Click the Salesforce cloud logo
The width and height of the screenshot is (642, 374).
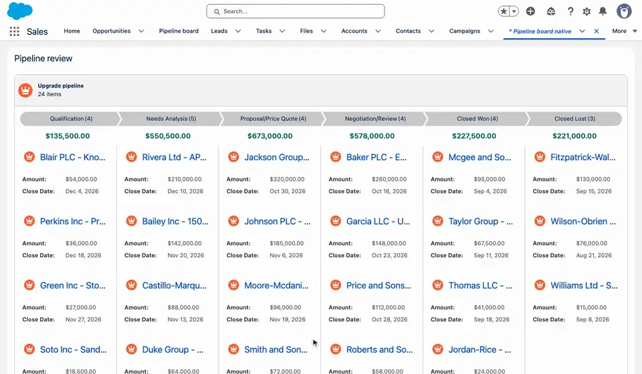(x=19, y=11)
